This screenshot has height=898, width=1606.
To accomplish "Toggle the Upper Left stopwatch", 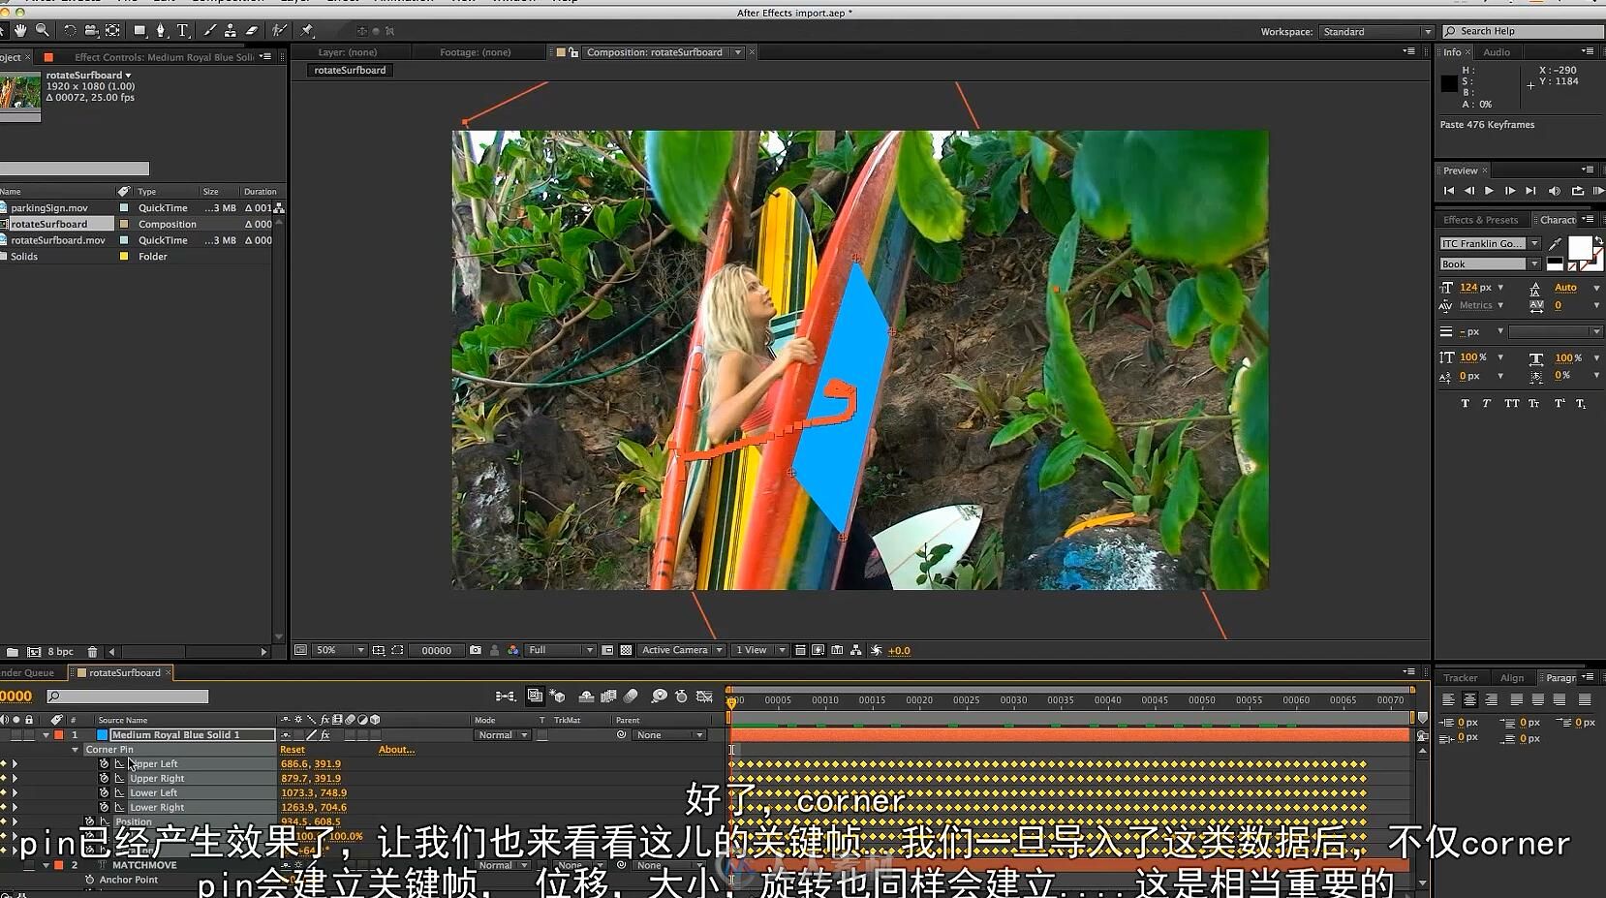I will [x=104, y=763].
